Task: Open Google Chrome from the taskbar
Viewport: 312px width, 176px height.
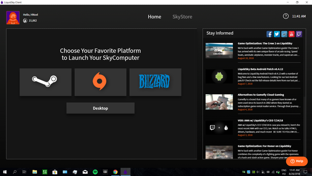Action: click(x=115, y=172)
